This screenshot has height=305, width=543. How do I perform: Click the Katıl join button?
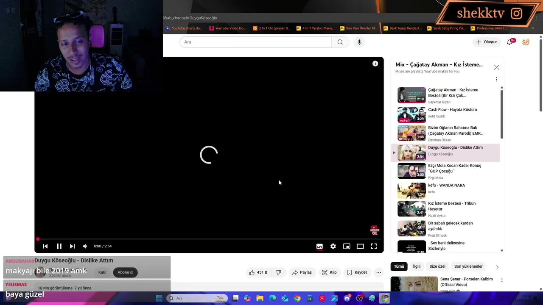(102, 272)
